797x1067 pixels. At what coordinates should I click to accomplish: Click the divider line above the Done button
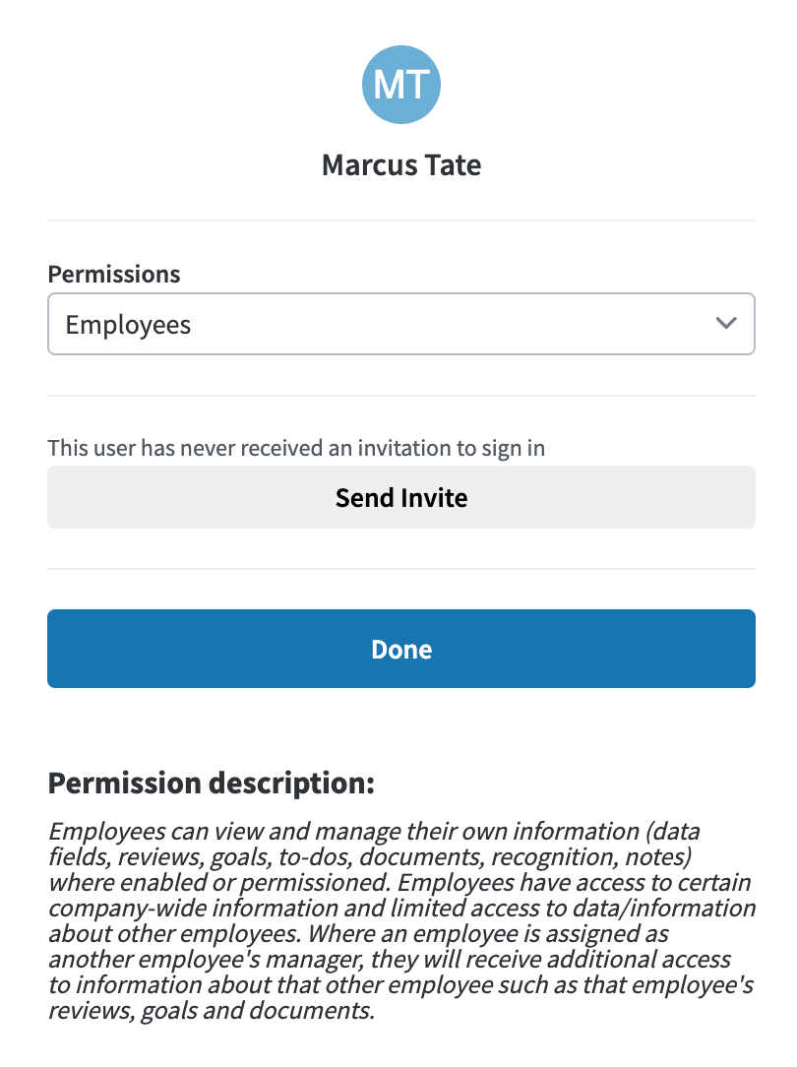tap(401, 569)
